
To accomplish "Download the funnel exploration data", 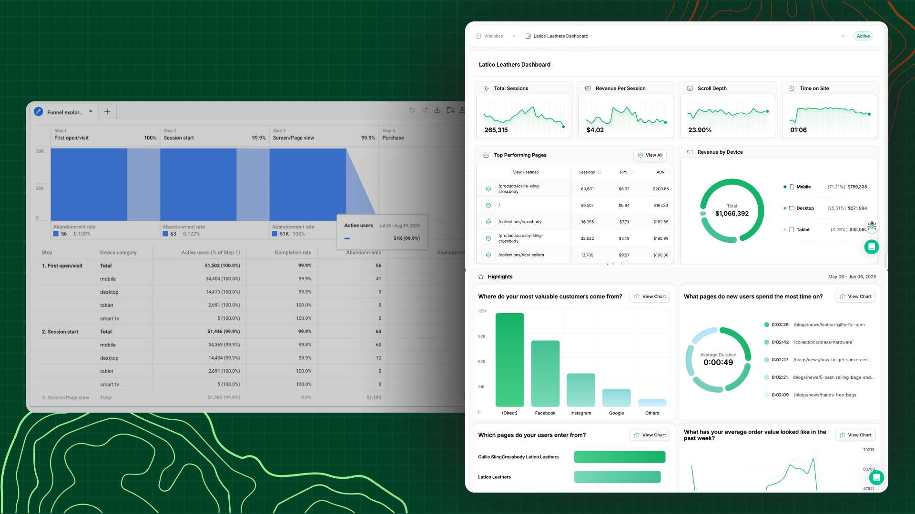I will coord(437,110).
